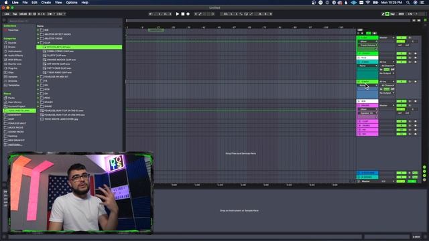Expand the SNARE folder
The image size is (429, 241).
click(x=38, y=106)
